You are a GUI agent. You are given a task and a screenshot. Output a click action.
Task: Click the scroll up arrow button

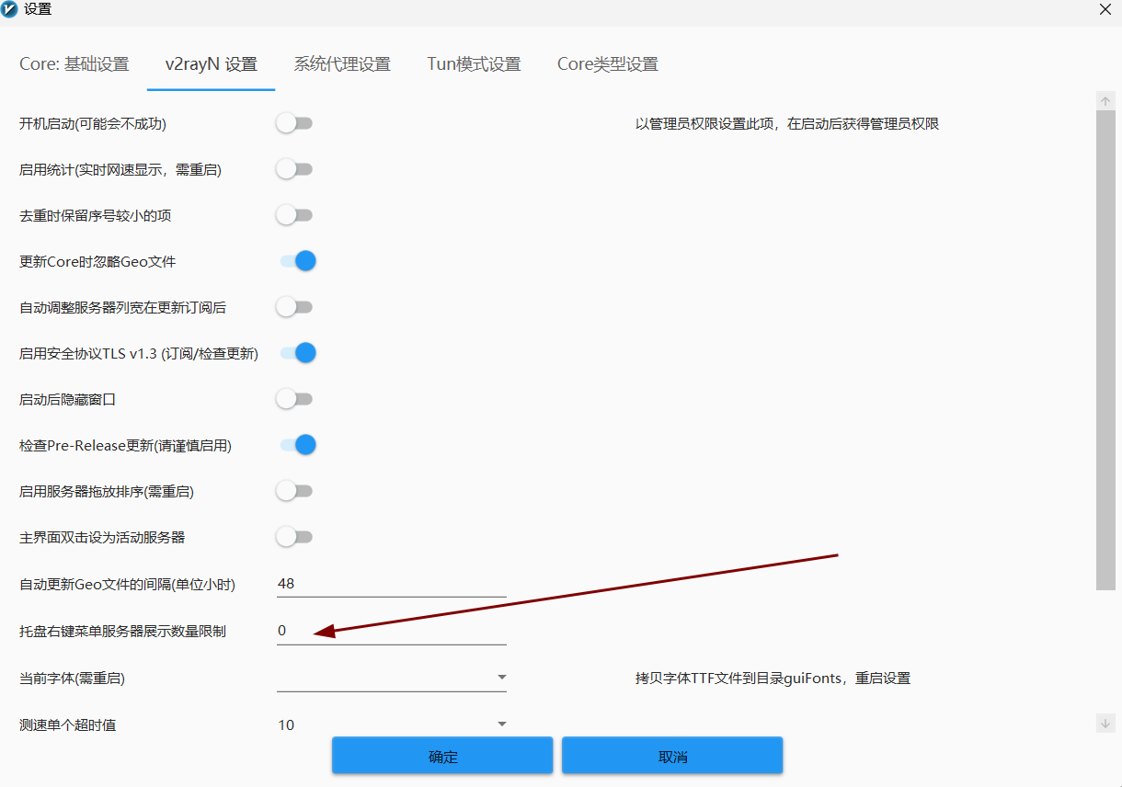point(1105,100)
